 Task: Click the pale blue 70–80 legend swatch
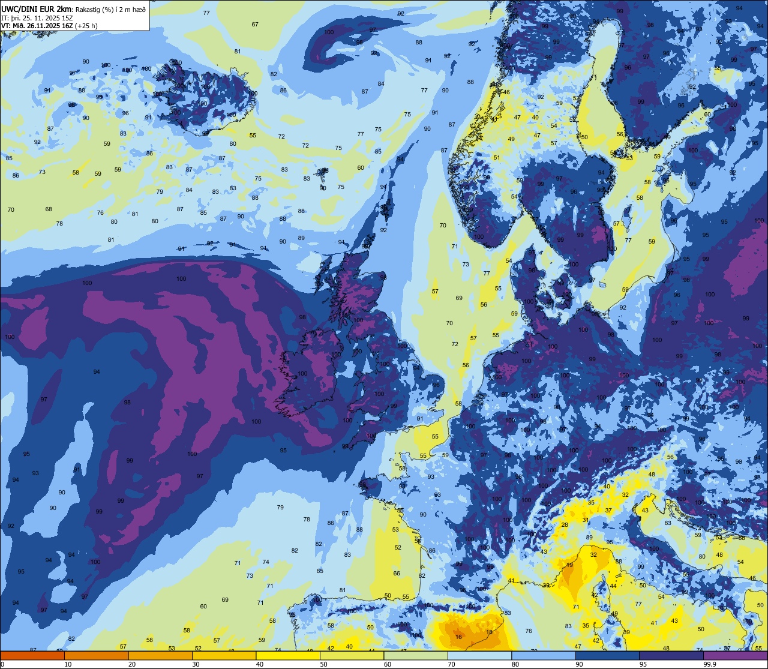(x=479, y=655)
